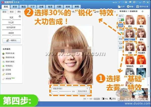Choose the 涂鸦笔 doodle pen

tap(7, 74)
